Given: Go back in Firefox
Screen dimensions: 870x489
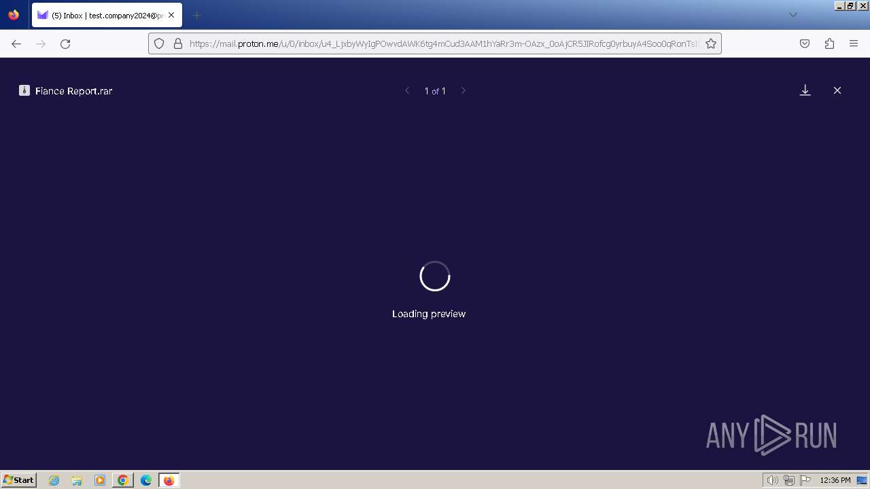Looking at the screenshot, I should point(16,43).
